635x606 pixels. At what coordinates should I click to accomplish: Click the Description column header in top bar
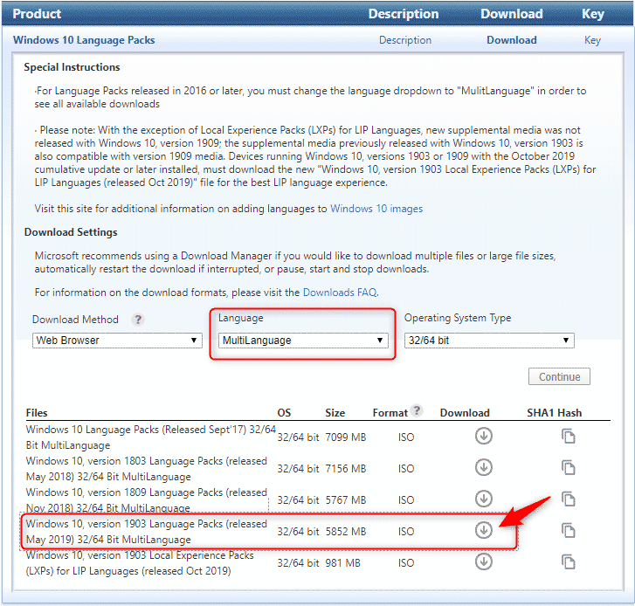tap(404, 14)
